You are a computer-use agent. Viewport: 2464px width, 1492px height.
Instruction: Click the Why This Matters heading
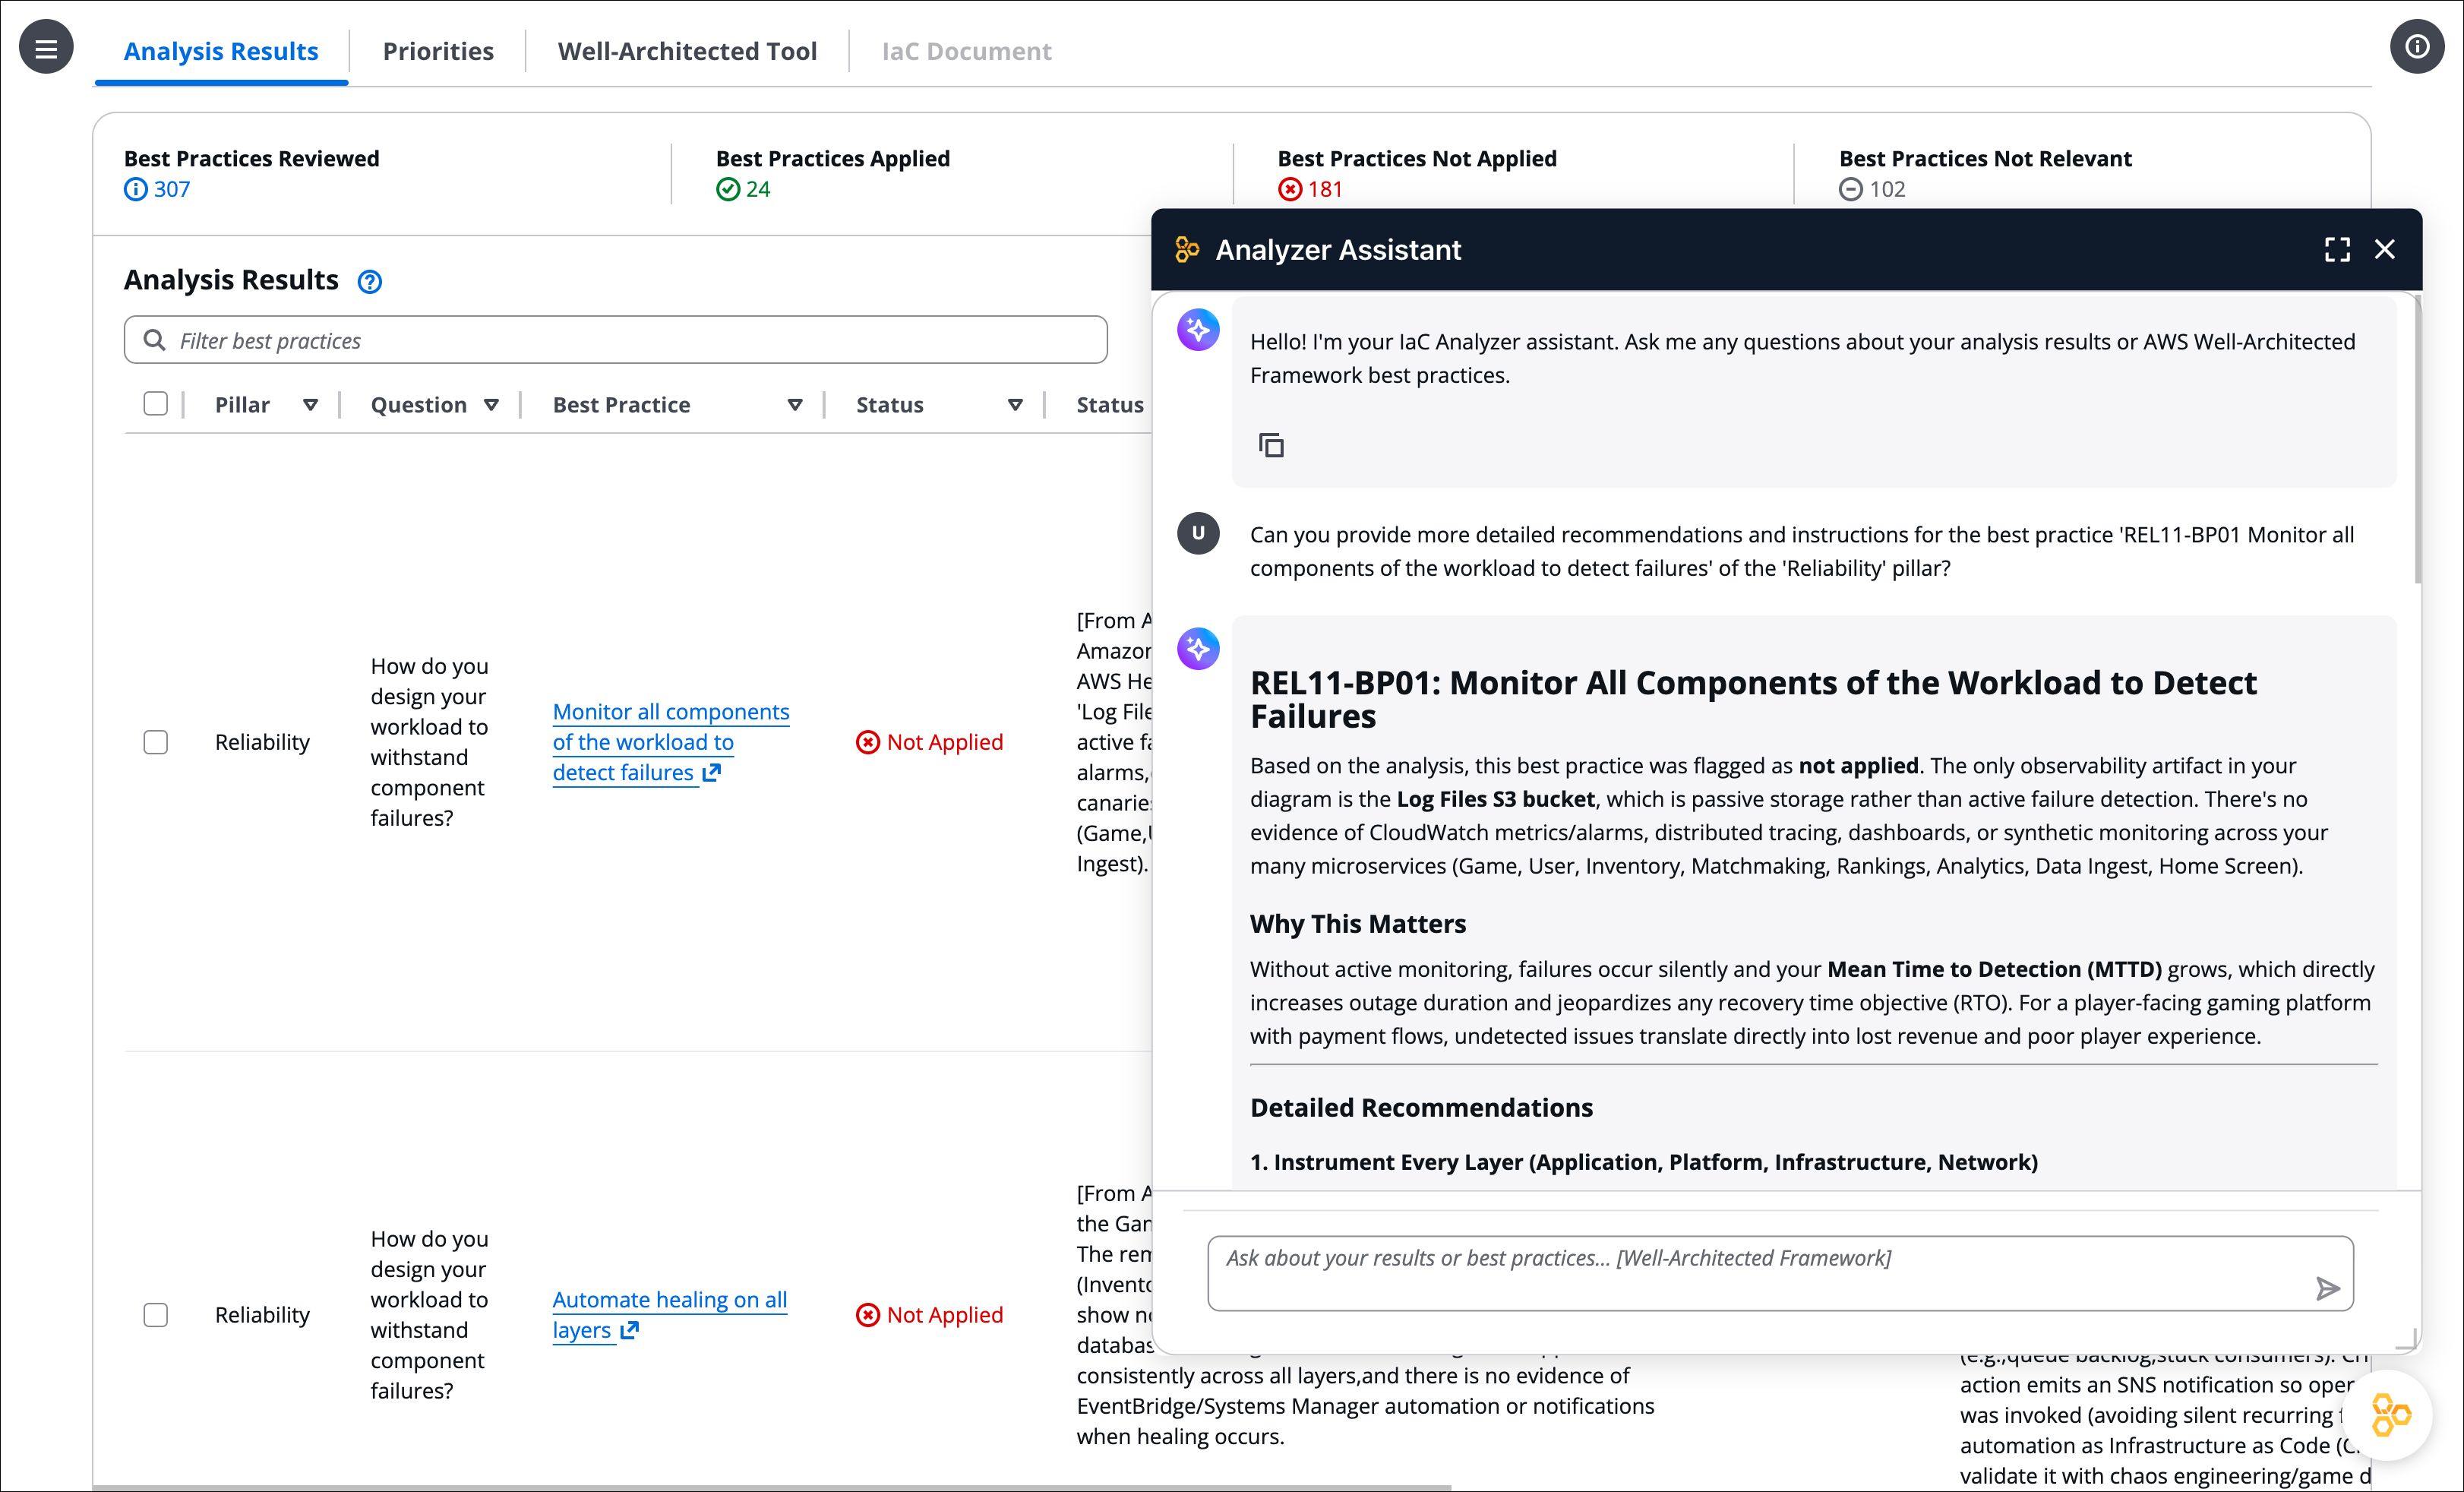click(x=1358, y=923)
